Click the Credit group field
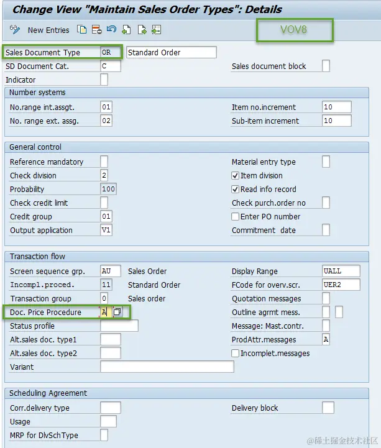381x448 pixels. pos(106,217)
